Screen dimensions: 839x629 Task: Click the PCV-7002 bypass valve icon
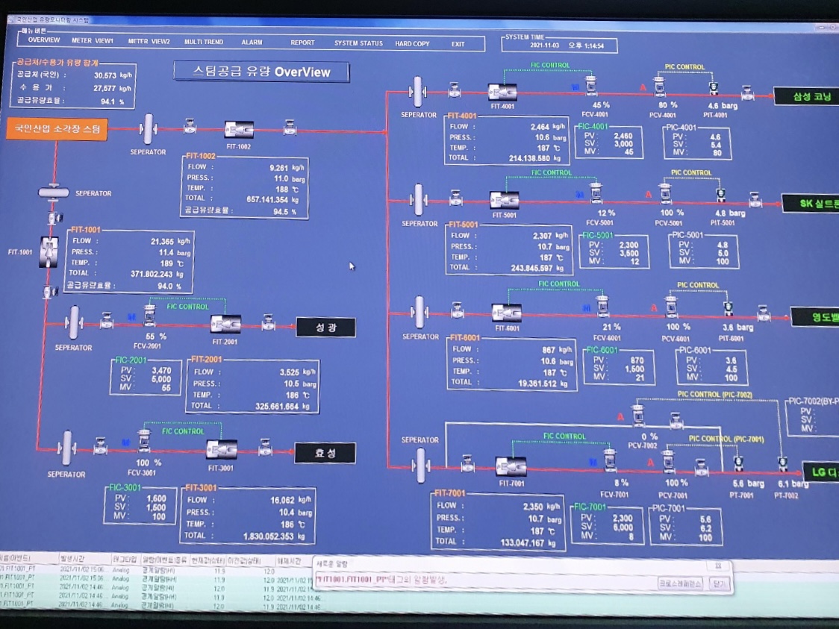click(x=638, y=415)
